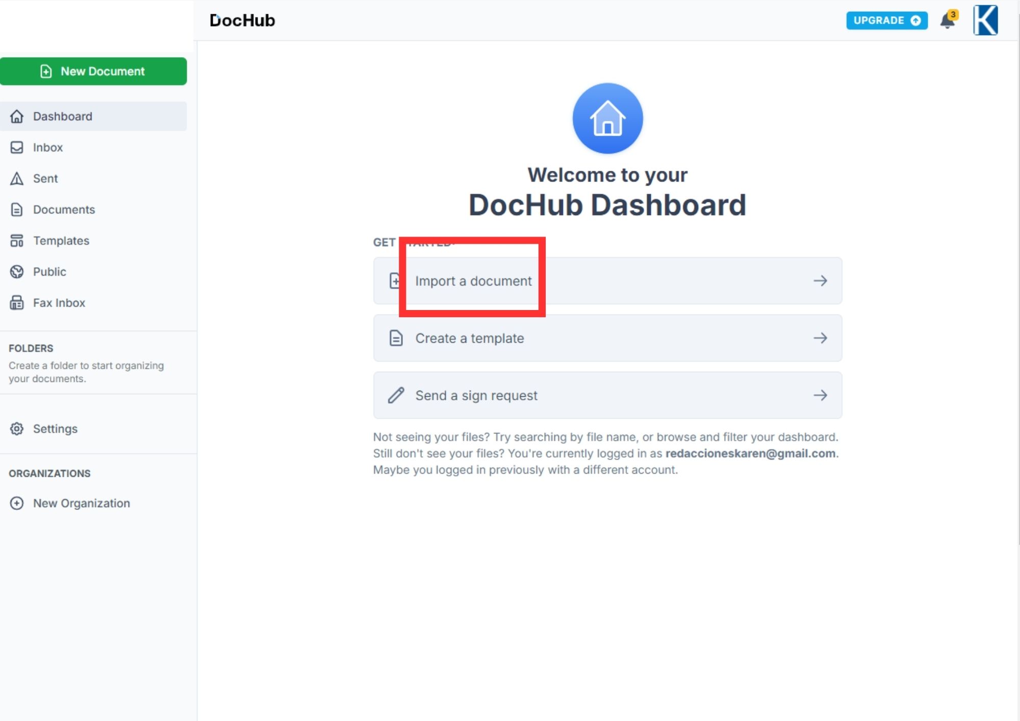Click New Organization option
The height and width of the screenshot is (721, 1020).
[x=81, y=503]
